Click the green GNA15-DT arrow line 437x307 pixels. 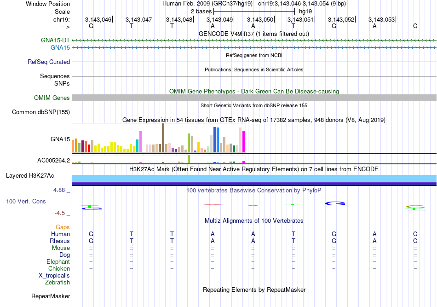point(254,41)
